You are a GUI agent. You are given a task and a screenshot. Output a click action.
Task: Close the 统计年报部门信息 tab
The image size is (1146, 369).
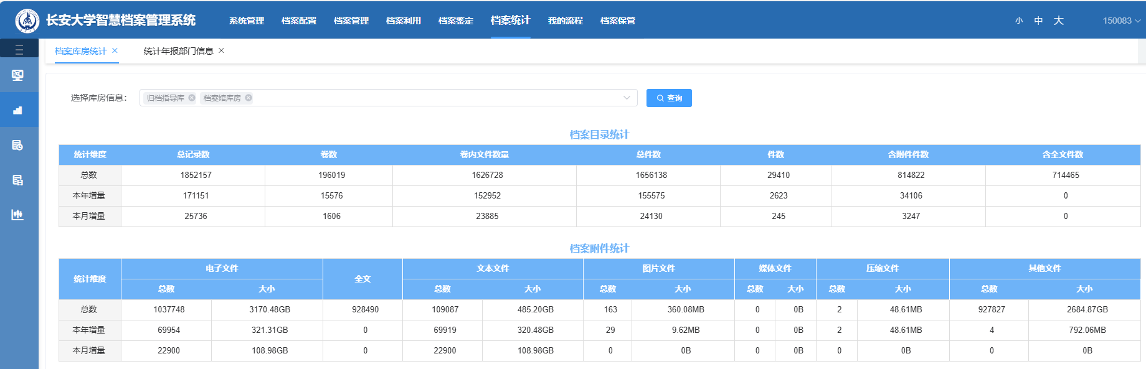pyautogui.click(x=221, y=50)
